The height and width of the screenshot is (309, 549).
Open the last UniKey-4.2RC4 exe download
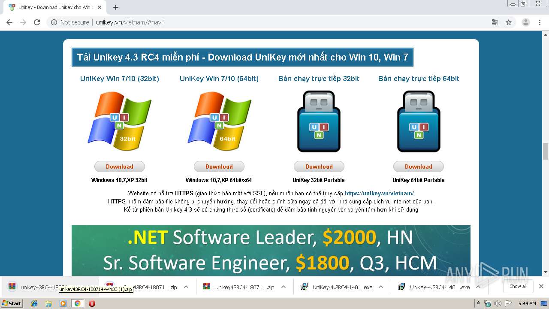(433, 287)
